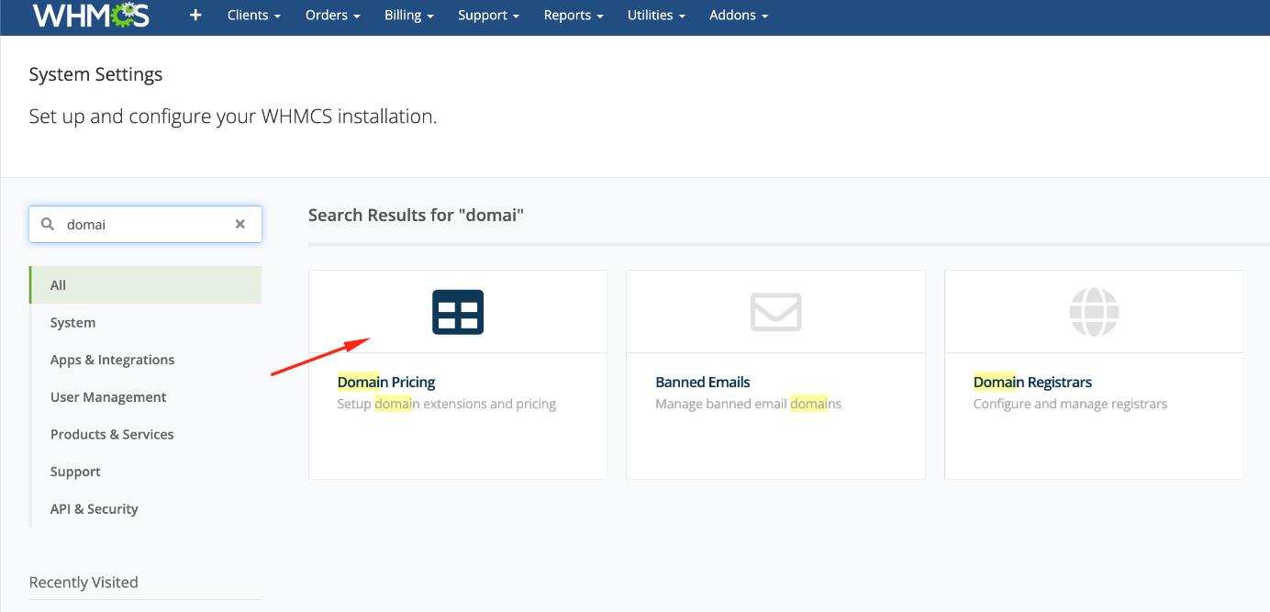Open the Domain Pricing table icon
This screenshot has height=612, width=1270.
458,312
